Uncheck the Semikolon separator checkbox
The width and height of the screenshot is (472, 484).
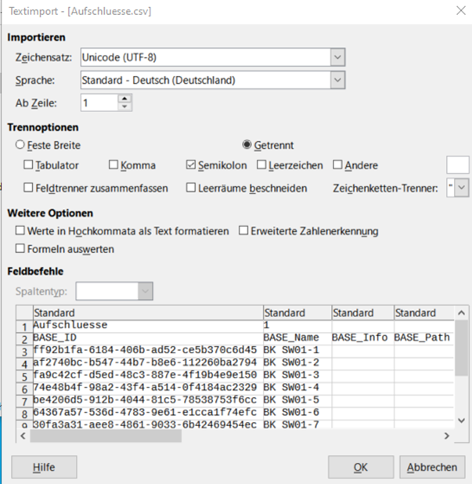pyautogui.click(x=191, y=164)
